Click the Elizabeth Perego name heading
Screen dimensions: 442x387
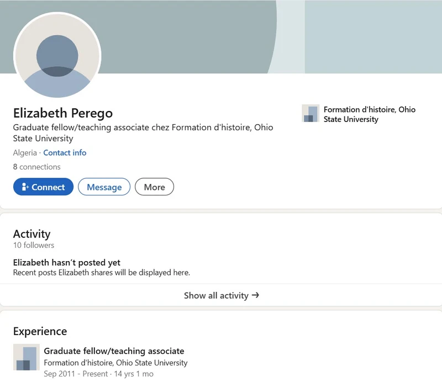[x=63, y=113]
